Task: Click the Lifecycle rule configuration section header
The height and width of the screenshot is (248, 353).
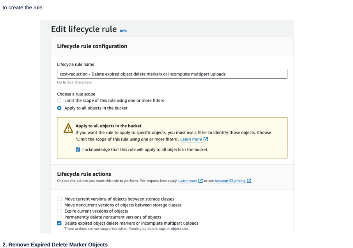Action: (x=92, y=46)
